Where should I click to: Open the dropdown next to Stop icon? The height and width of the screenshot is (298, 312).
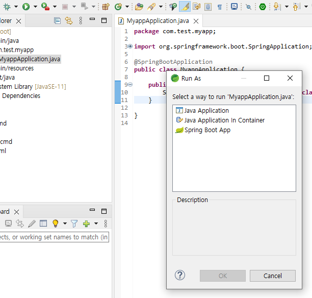(x=74, y=7)
